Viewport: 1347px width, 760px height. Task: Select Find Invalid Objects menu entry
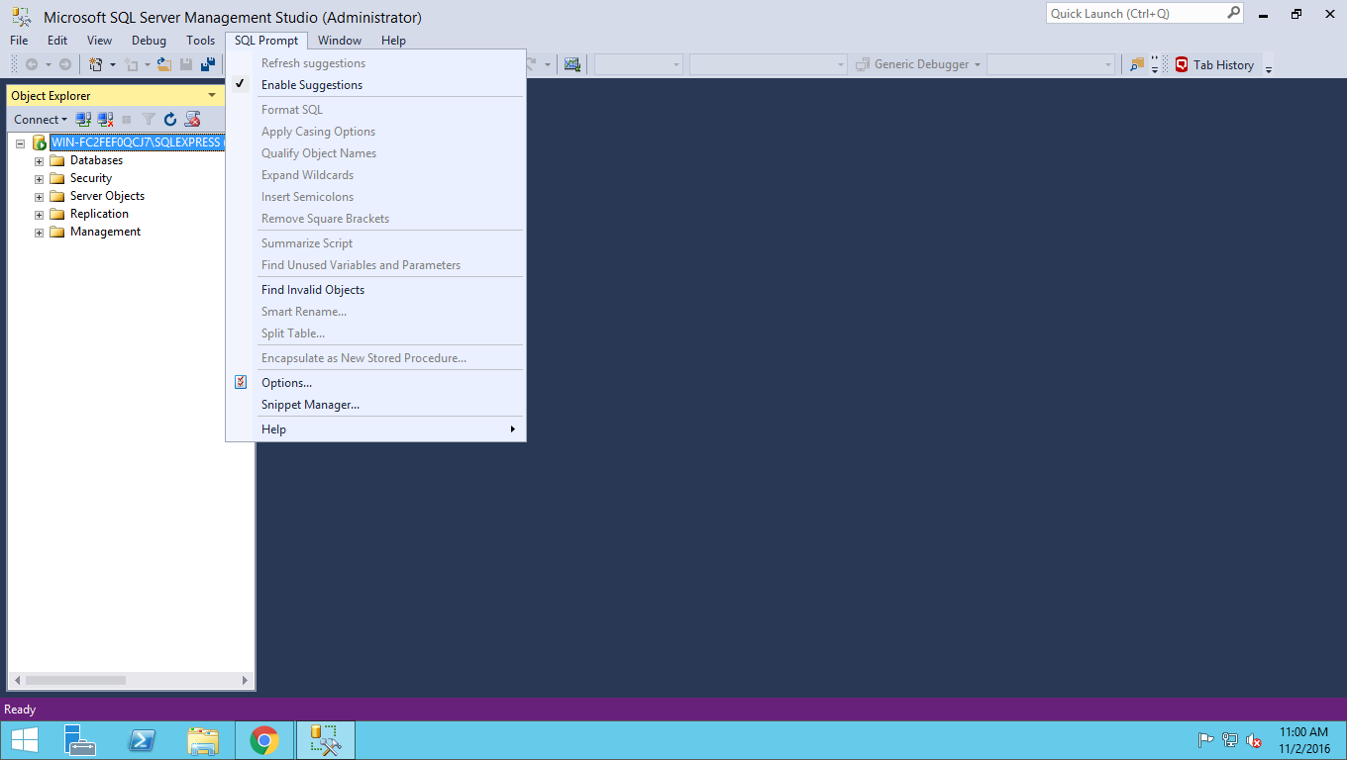click(x=312, y=290)
